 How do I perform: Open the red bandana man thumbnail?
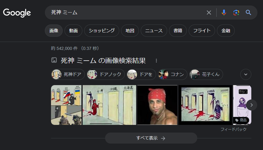pyautogui.click(x=157, y=105)
